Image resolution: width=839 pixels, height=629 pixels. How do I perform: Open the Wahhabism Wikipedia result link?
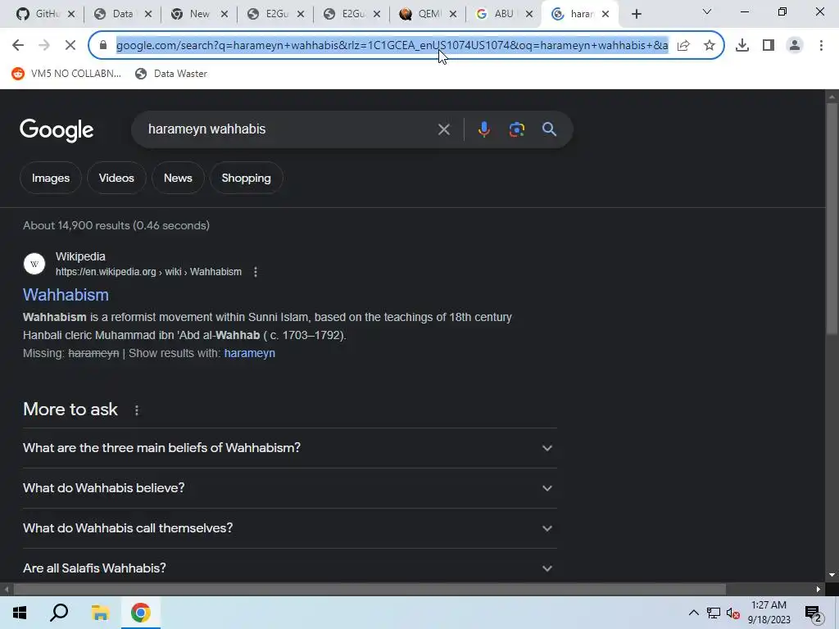(66, 295)
